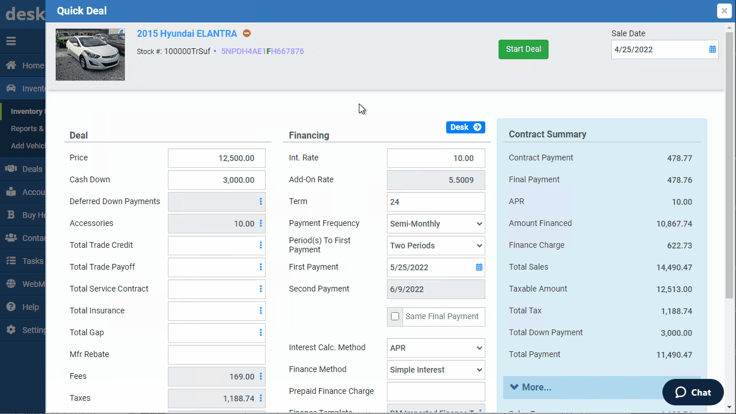736x414 pixels.
Task: Enable the Same Final Payment checkbox
Action: 395,317
